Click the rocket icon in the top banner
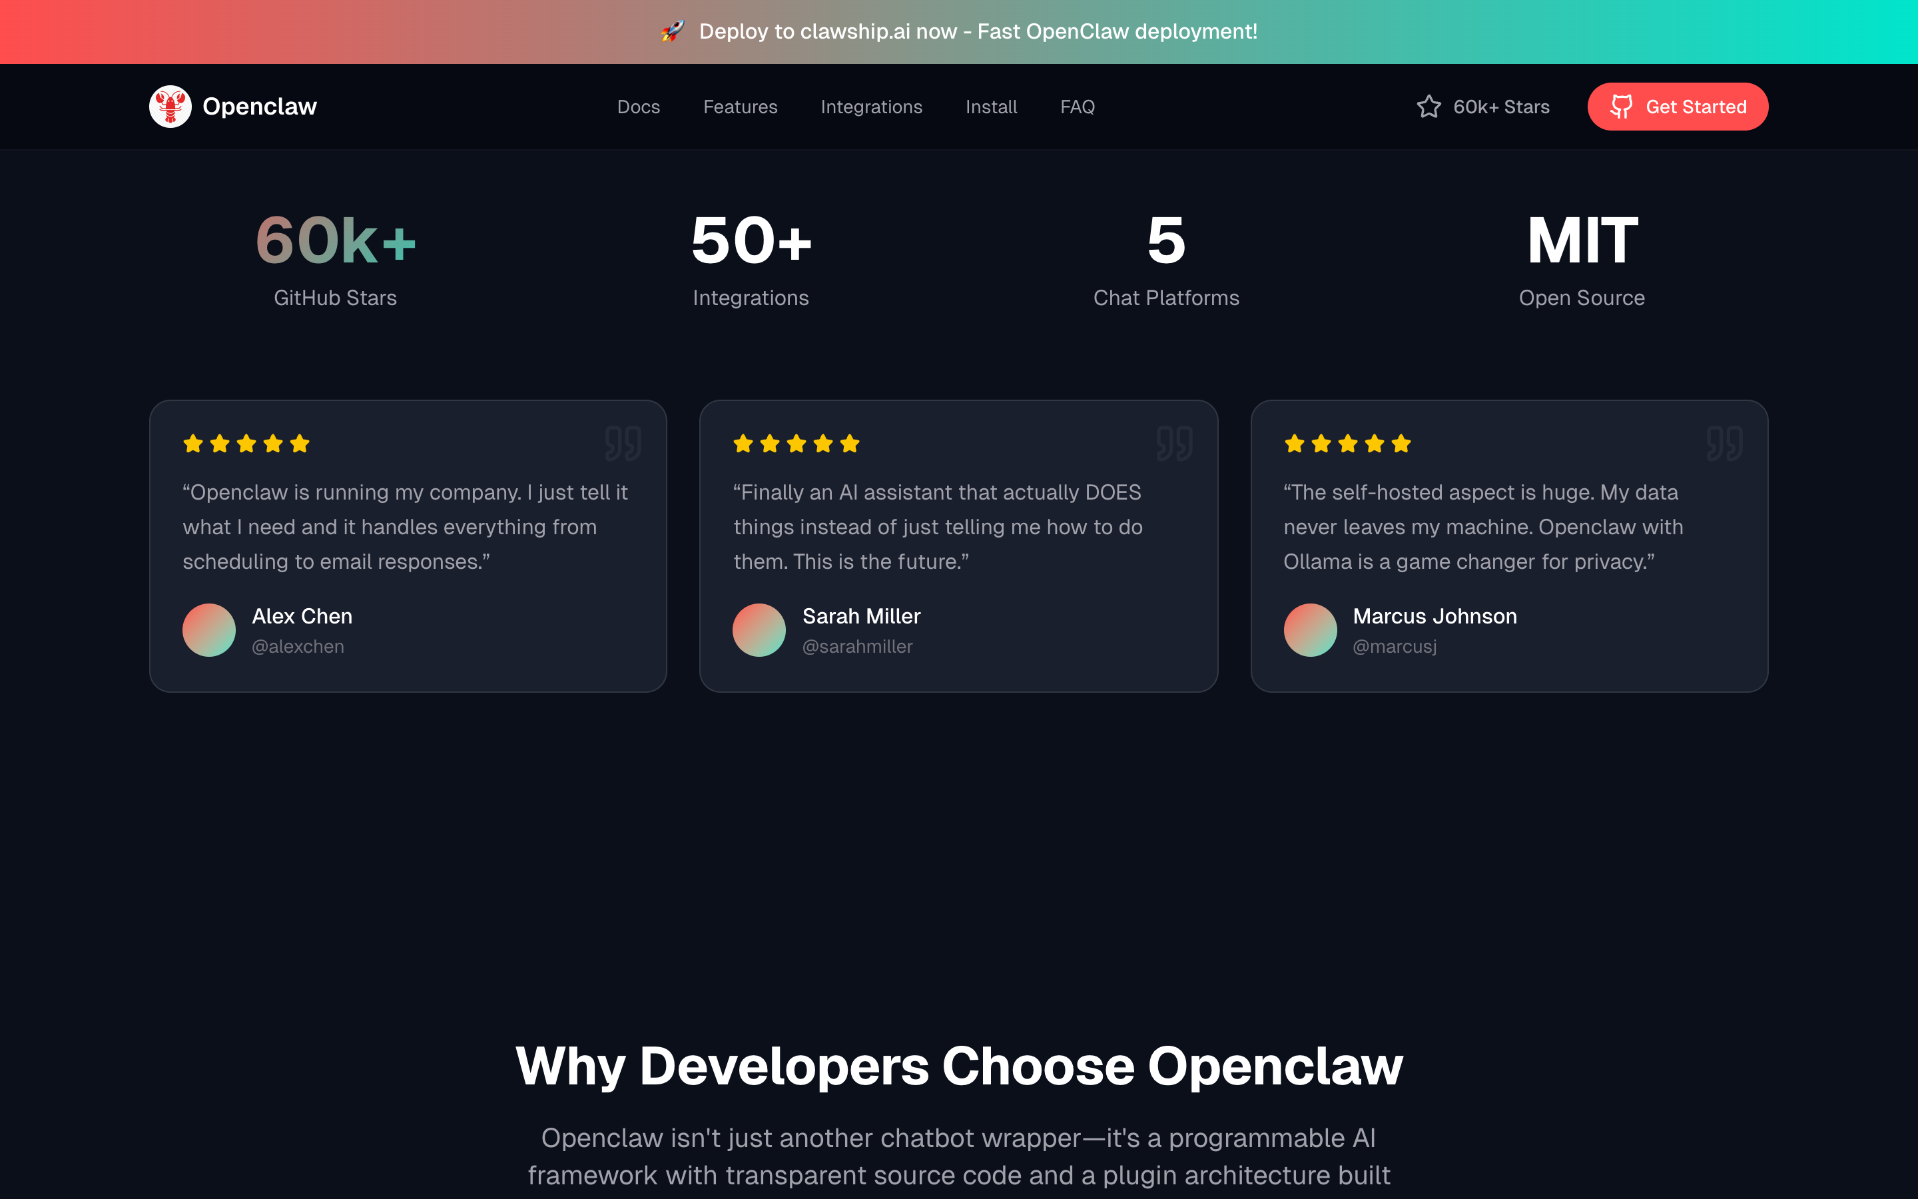This screenshot has width=1918, height=1199. [673, 31]
